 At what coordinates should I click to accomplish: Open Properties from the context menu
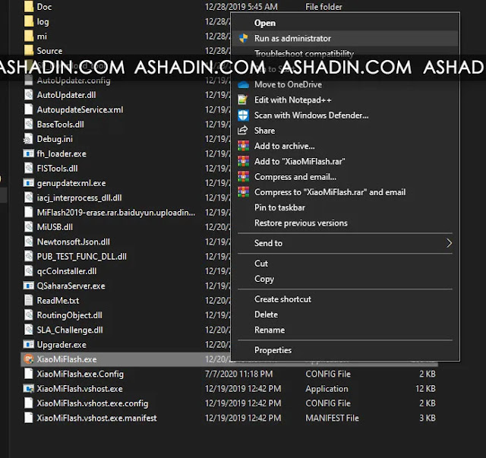point(273,350)
